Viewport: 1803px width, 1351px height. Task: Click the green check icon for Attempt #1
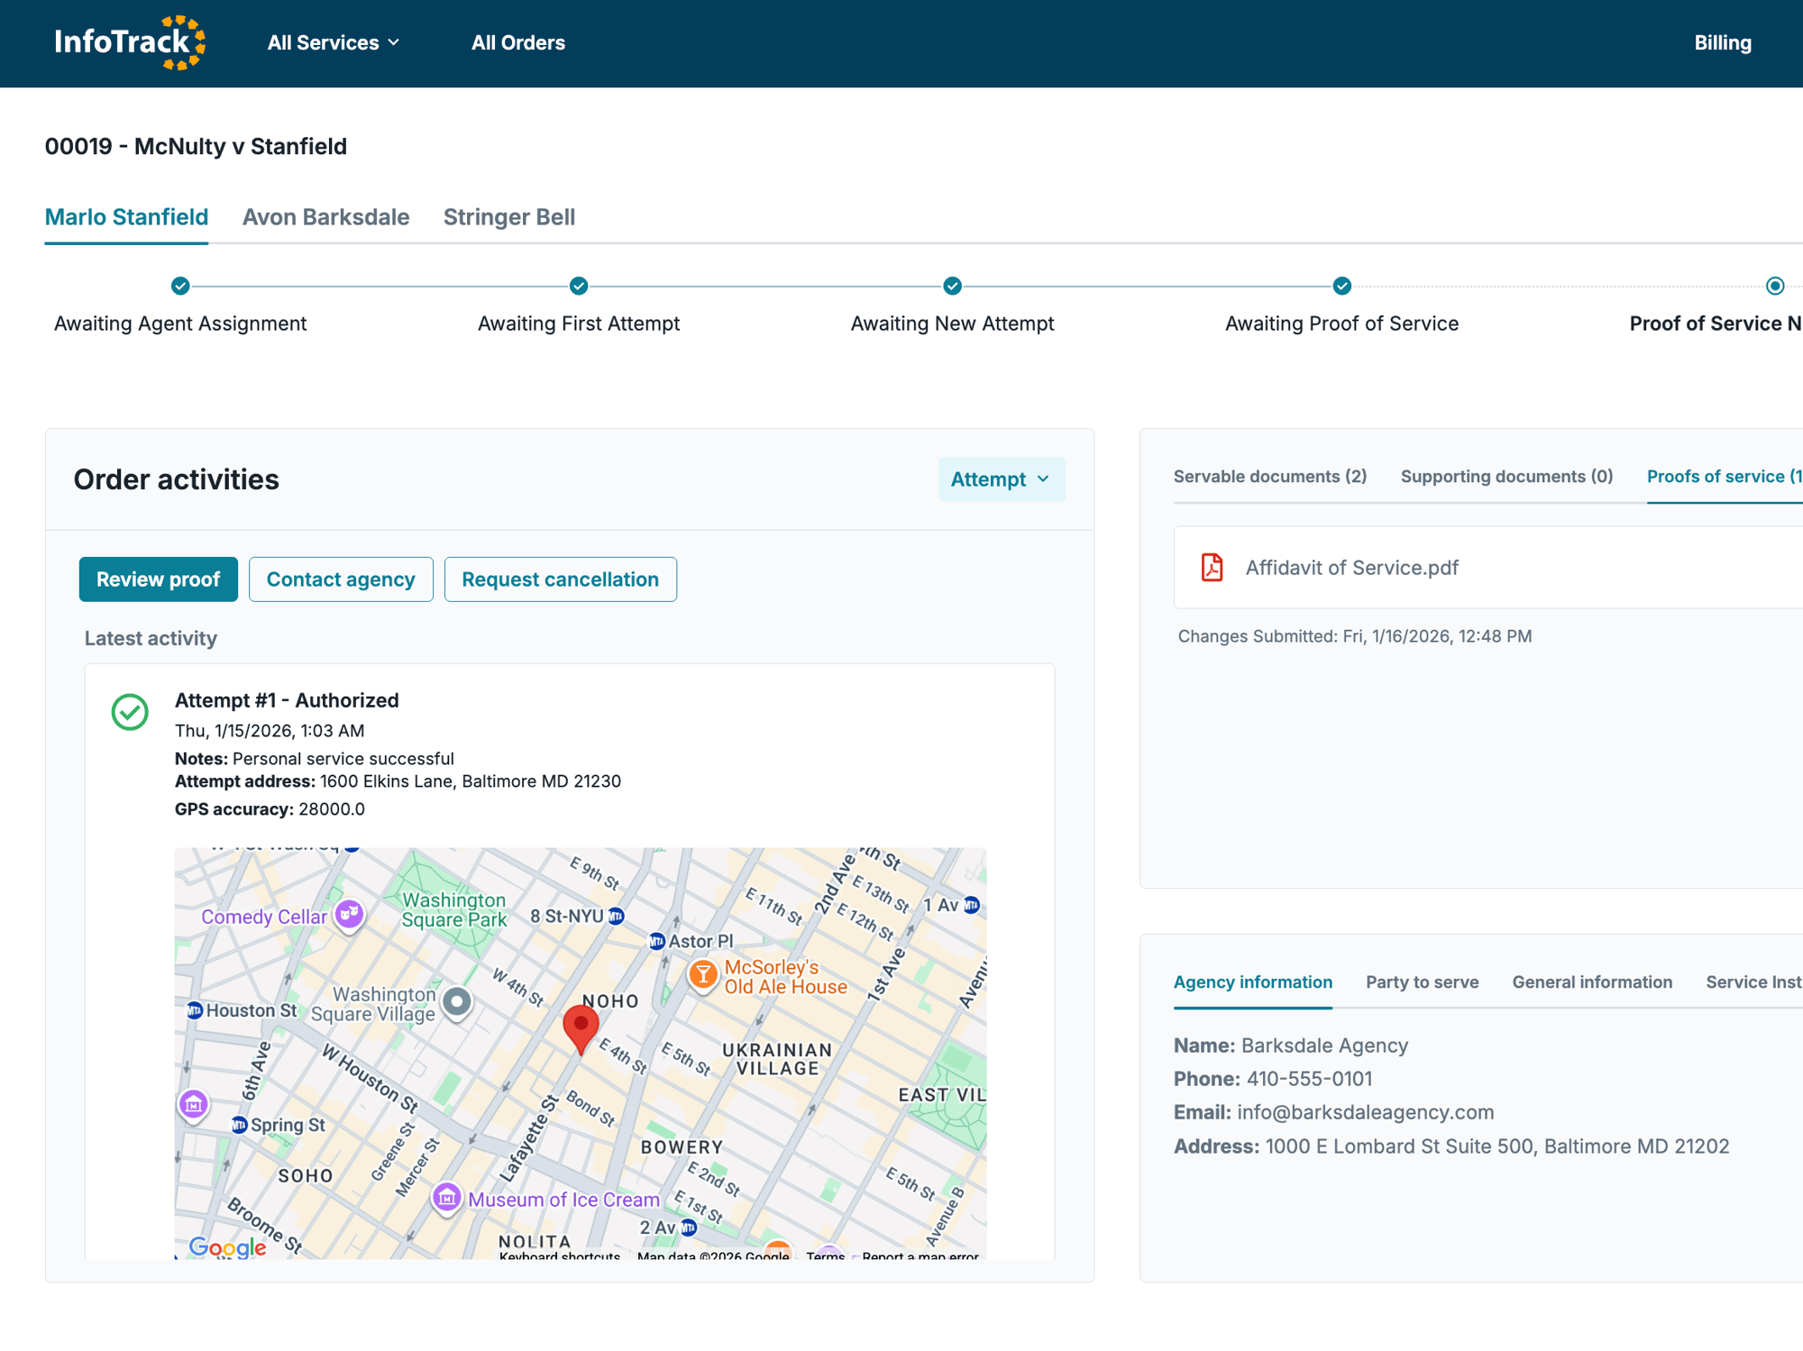(130, 712)
